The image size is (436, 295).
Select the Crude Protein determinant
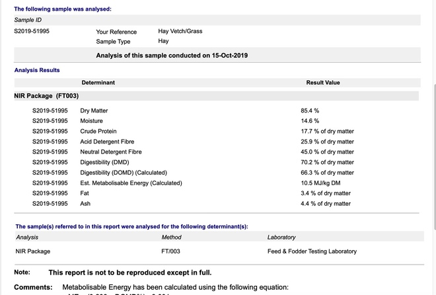(98, 132)
